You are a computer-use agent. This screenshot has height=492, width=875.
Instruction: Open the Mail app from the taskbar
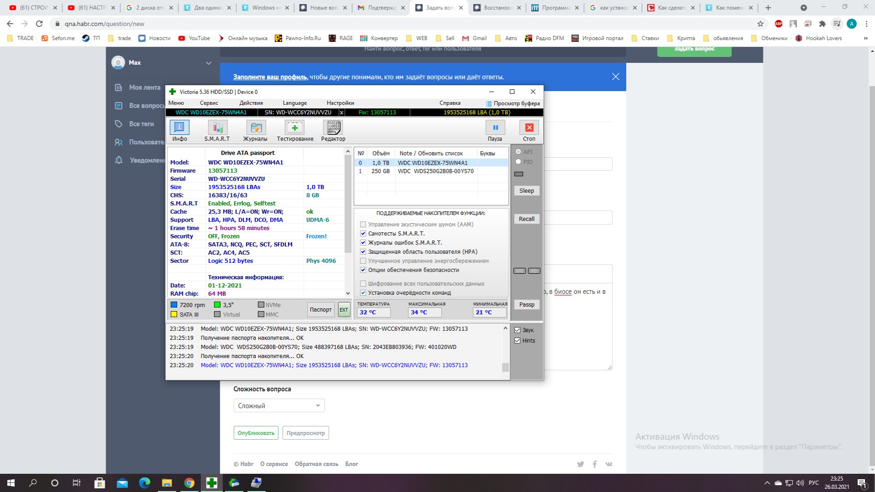tap(122, 483)
